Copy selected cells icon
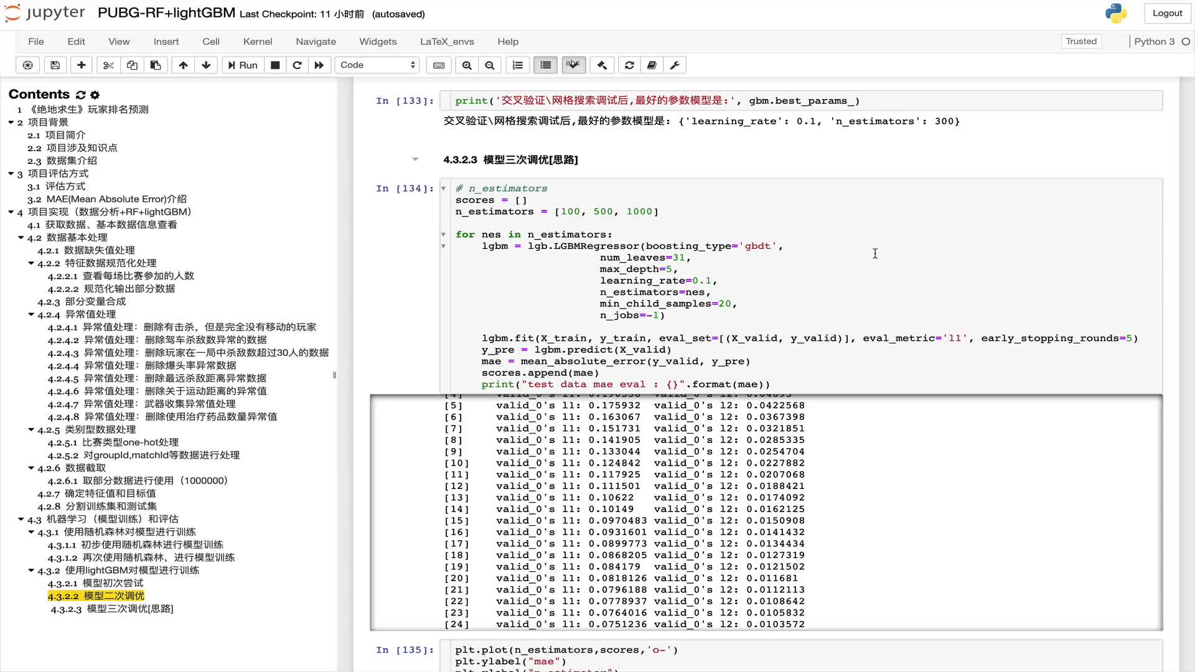Image resolution: width=1195 pixels, height=672 pixels. (132, 65)
